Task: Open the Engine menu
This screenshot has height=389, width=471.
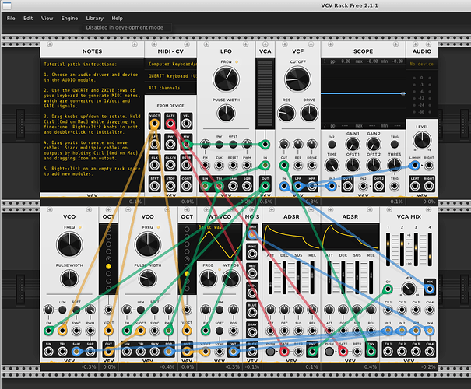Action: tap(69, 19)
